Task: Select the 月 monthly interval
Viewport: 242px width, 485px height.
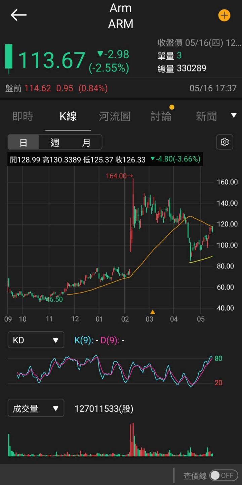Action: click(x=86, y=142)
